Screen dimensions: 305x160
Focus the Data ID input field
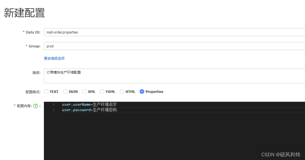(174, 32)
